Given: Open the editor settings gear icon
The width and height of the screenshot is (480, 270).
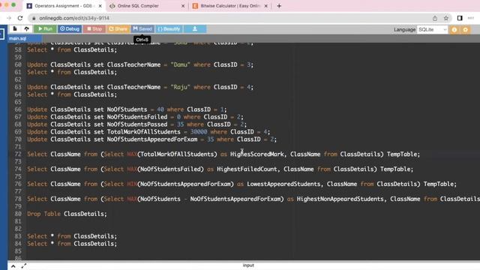Looking at the screenshot, I should (x=465, y=30).
